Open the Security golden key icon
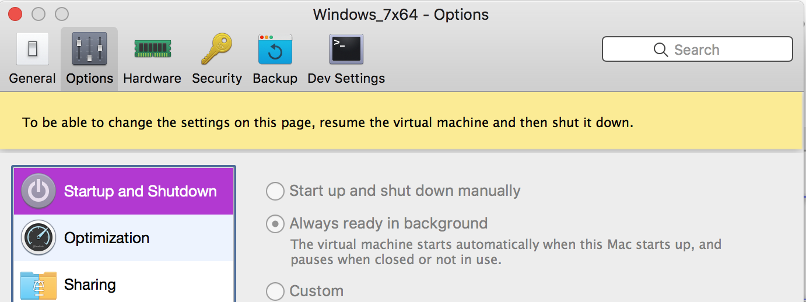Image resolution: width=806 pixels, height=302 pixels. click(216, 49)
